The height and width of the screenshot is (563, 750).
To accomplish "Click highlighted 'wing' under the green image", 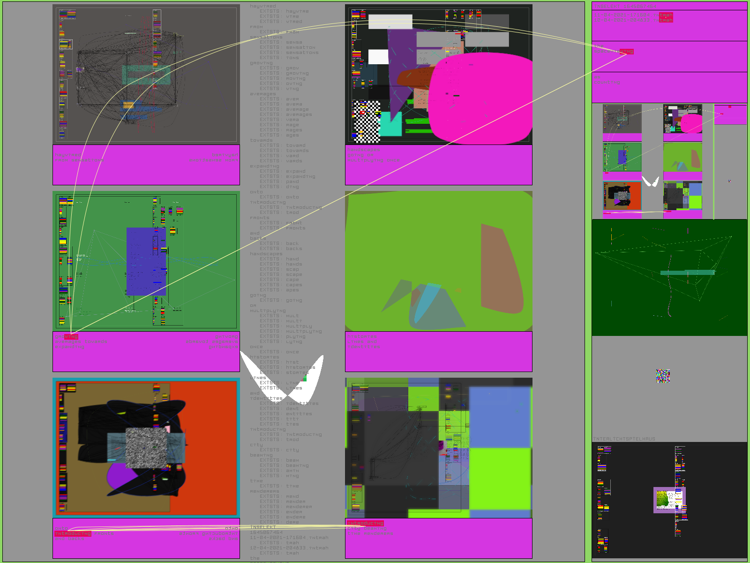I will coord(71,337).
